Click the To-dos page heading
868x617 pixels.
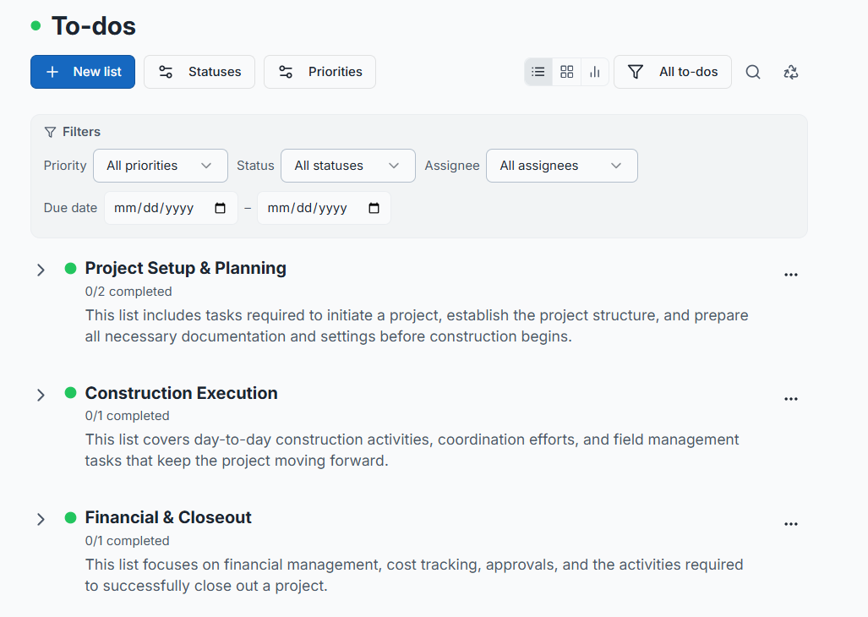(x=94, y=26)
